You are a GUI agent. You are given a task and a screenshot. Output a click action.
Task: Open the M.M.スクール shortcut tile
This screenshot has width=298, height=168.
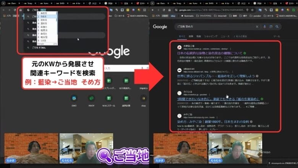click(109, 100)
